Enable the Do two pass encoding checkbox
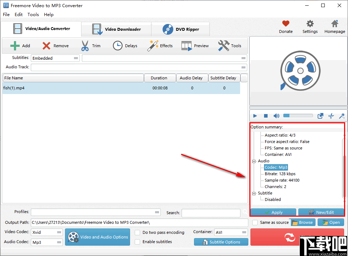Viewport: 348px width, 256px height. pos(138,232)
